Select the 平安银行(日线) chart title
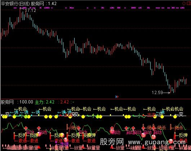The width and height of the screenshot is (191, 151). coord(15,4)
